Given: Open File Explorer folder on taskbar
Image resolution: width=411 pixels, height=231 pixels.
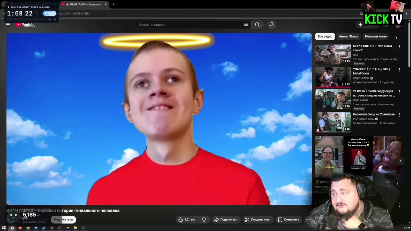Looking at the screenshot, I should coord(75,228).
